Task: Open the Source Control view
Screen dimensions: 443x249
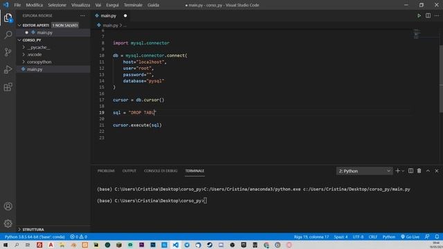Action: point(8,53)
